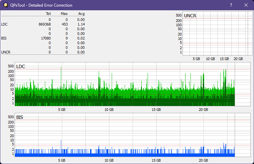Image resolution: width=254 pixels, height=164 pixels.
Task: Click the UNCR graph title
Action: pos(190,16)
